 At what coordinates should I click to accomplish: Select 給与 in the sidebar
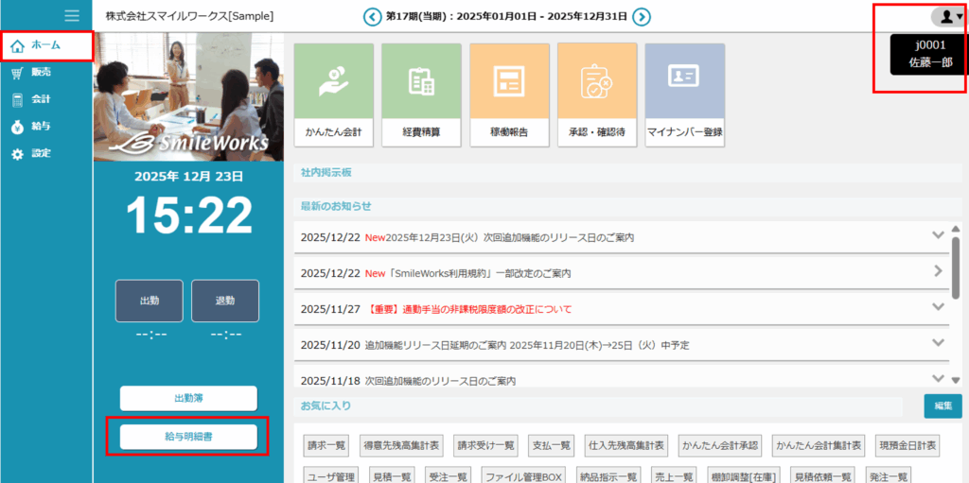pyautogui.click(x=40, y=126)
